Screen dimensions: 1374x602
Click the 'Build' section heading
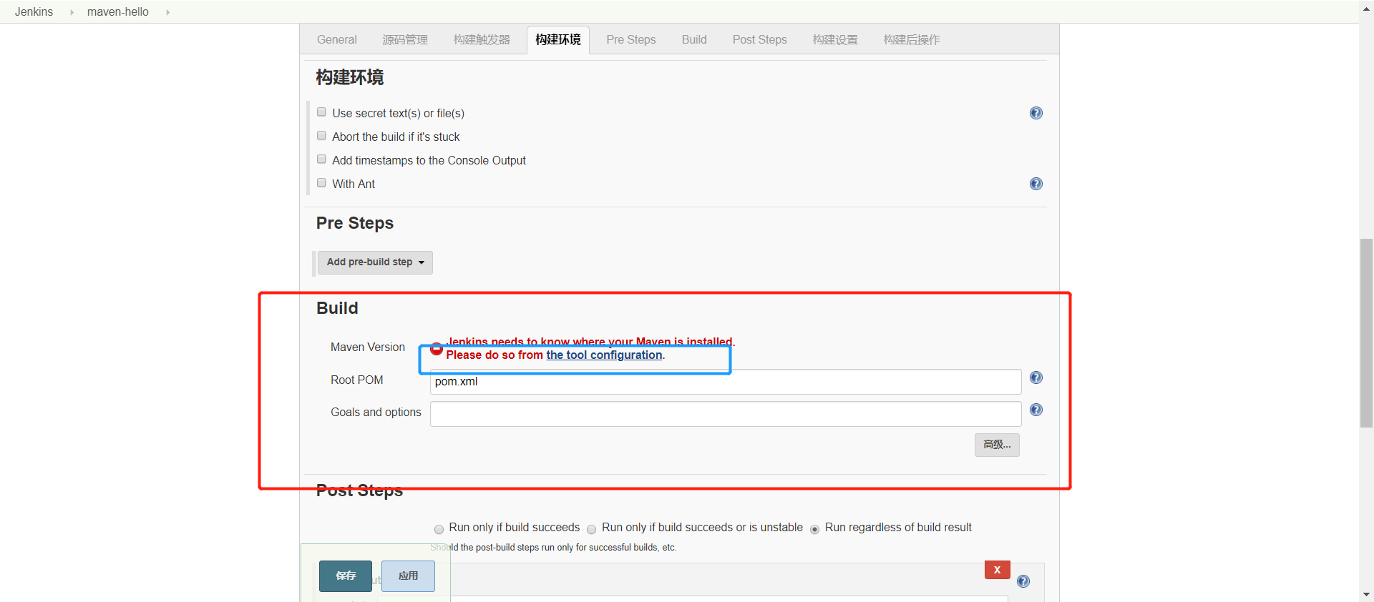coord(337,308)
